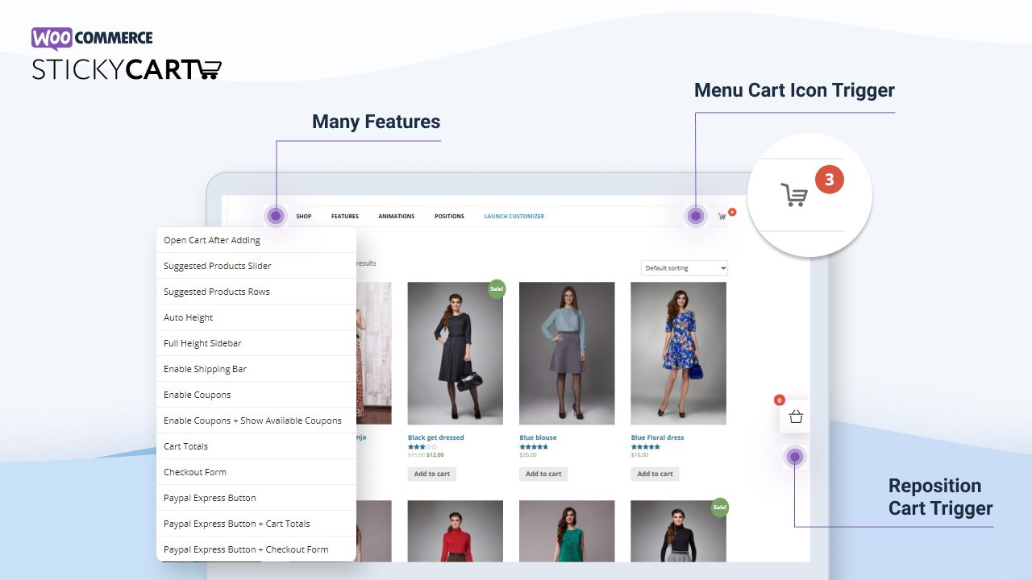Select Paypal Express Button + Cart Totals

(x=256, y=524)
